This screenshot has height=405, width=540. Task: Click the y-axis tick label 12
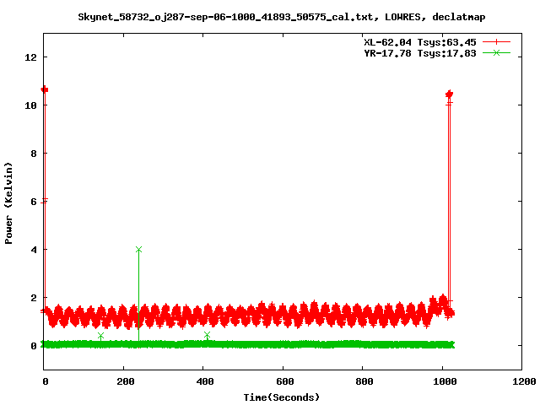[30, 57]
